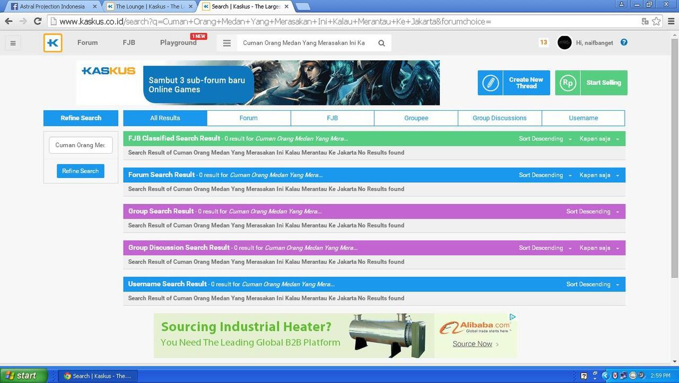Click Source Now on Alibaba ad
The image size is (679, 383).
pos(476,344)
